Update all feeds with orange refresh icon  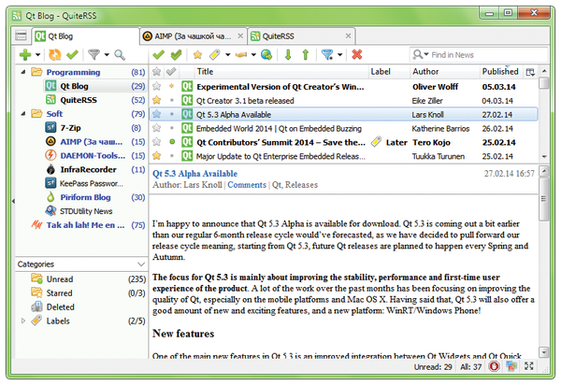55,55
